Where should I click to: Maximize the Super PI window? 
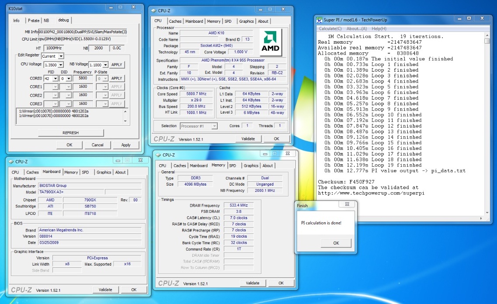pos(469,19)
